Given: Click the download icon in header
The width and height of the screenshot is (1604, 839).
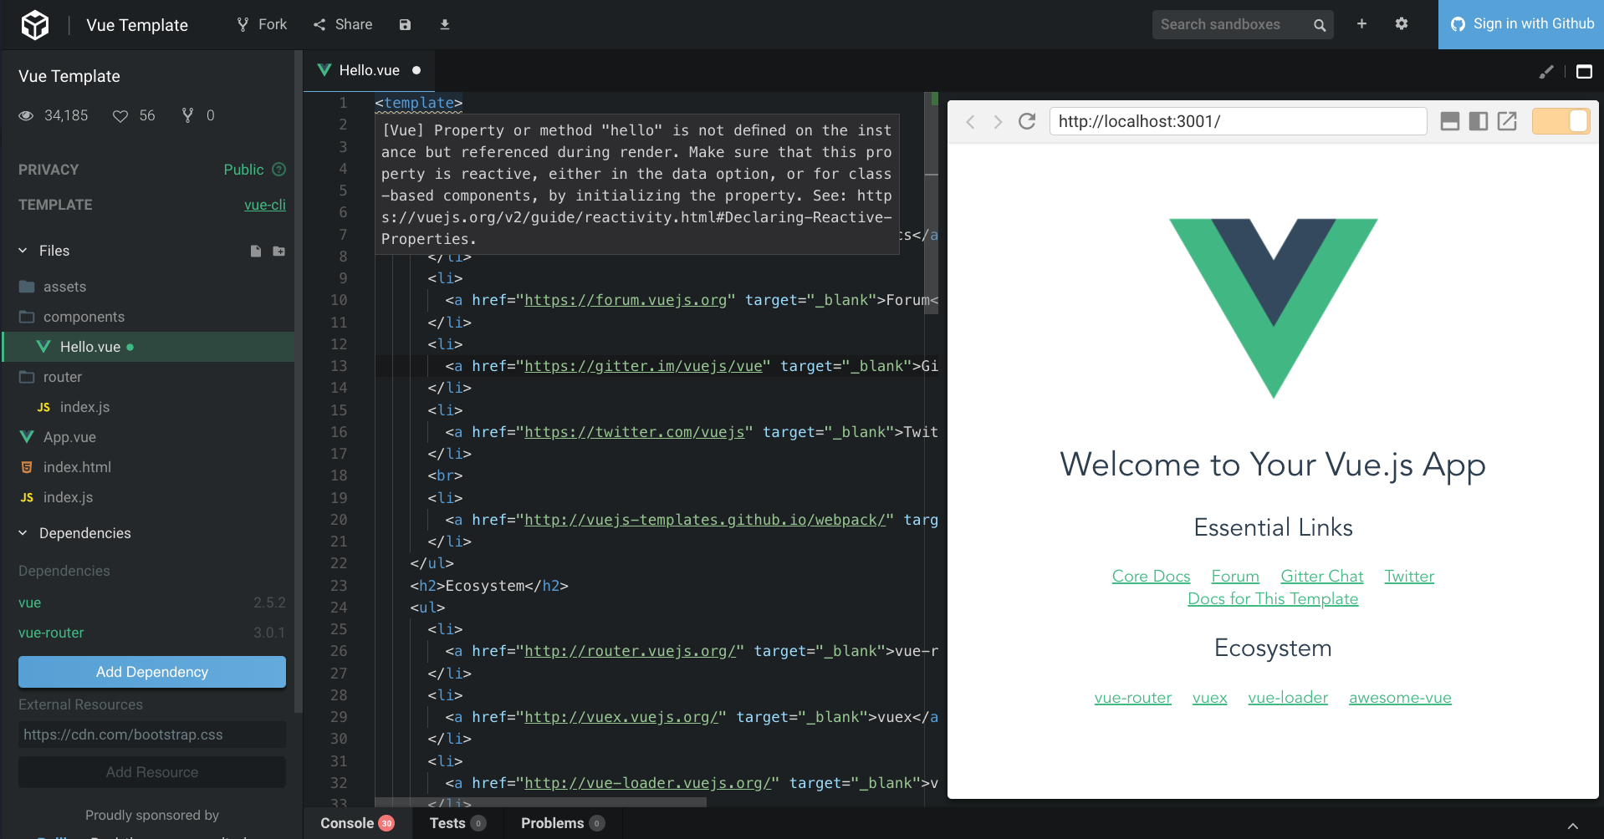Looking at the screenshot, I should (445, 25).
